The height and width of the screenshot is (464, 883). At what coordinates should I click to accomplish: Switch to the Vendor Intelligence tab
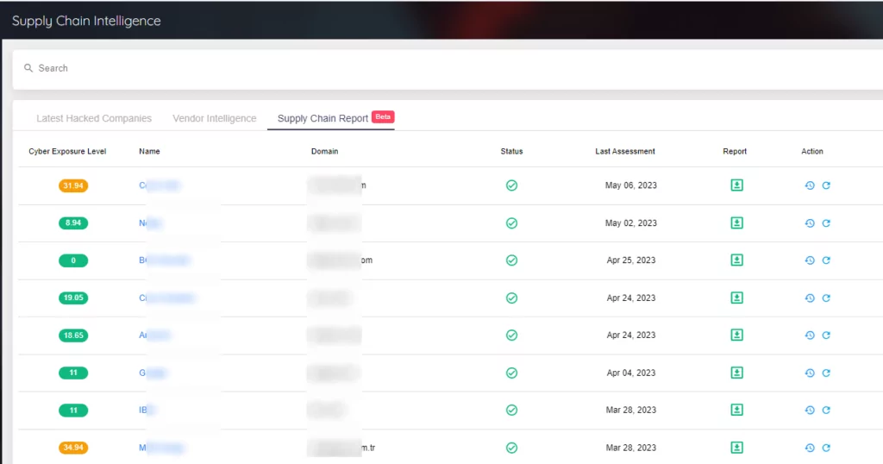tap(215, 118)
